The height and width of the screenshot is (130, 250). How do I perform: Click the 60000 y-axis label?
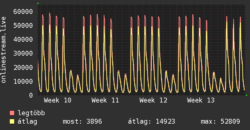coord(23,11)
